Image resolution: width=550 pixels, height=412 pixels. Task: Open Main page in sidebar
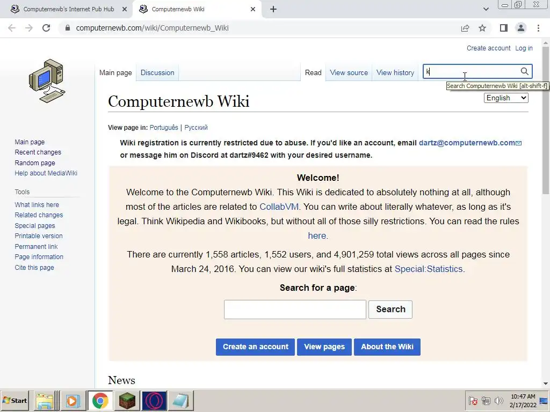pos(30,142)
